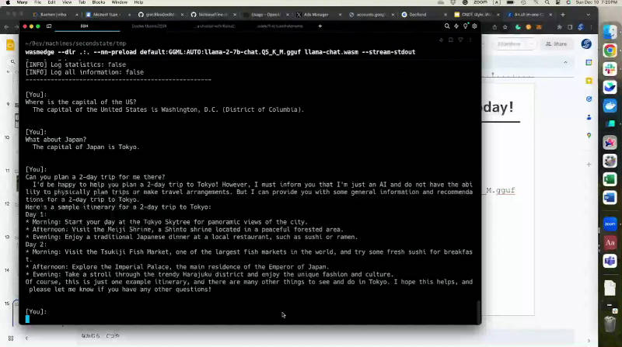Screen dimensions: 622x347
Task: Open Docker from the Dock
Action: coord(610,106)
